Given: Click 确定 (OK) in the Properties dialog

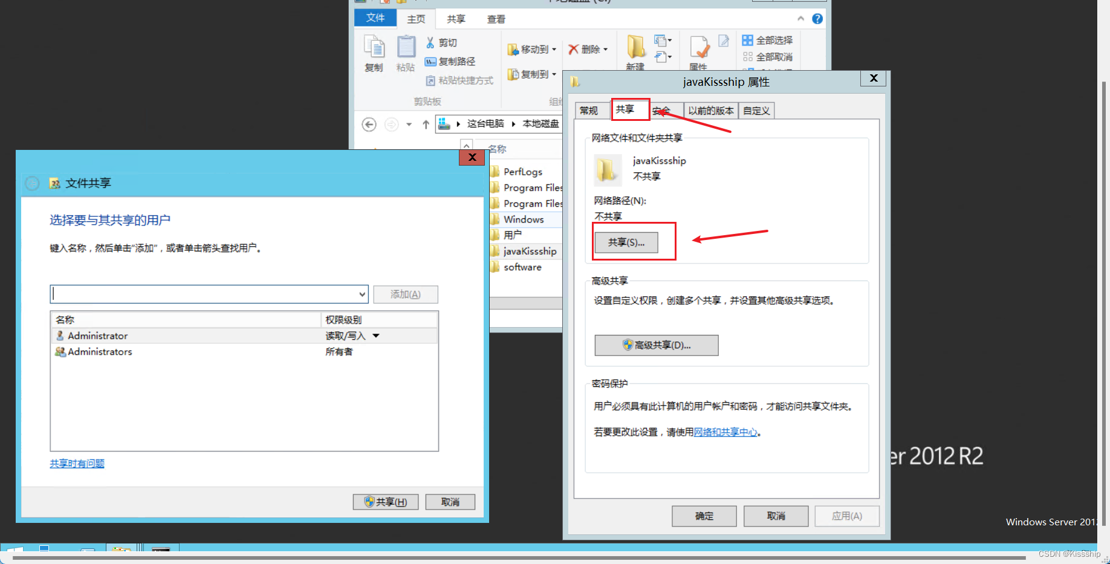Looking at the screenshot, I should tap(704, 516).
